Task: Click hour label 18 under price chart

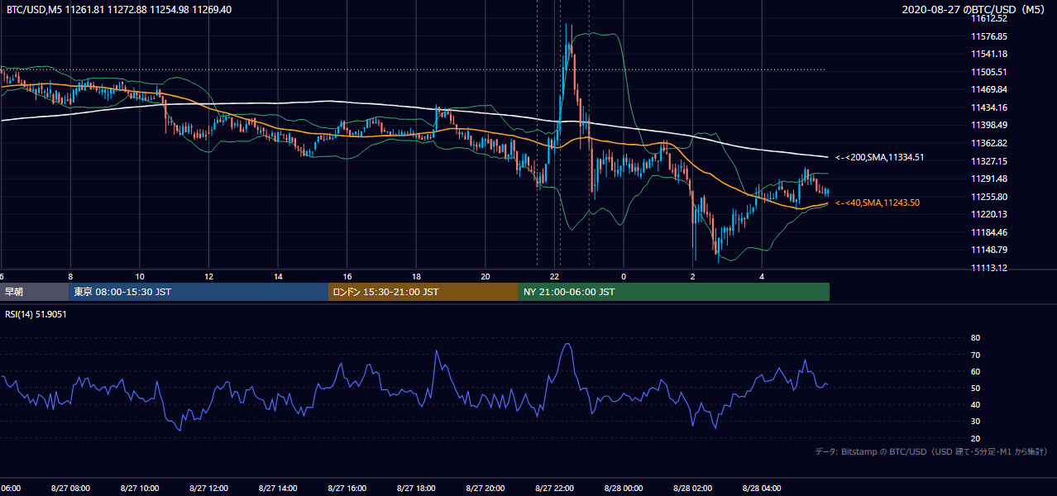Action: [416, 276]
